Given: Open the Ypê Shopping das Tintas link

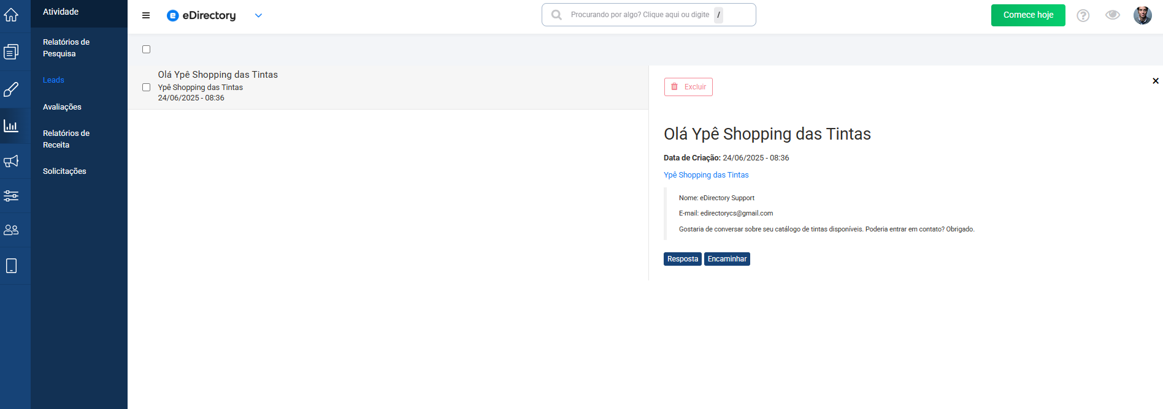Looking at the screenshot, I should (706, 175).
